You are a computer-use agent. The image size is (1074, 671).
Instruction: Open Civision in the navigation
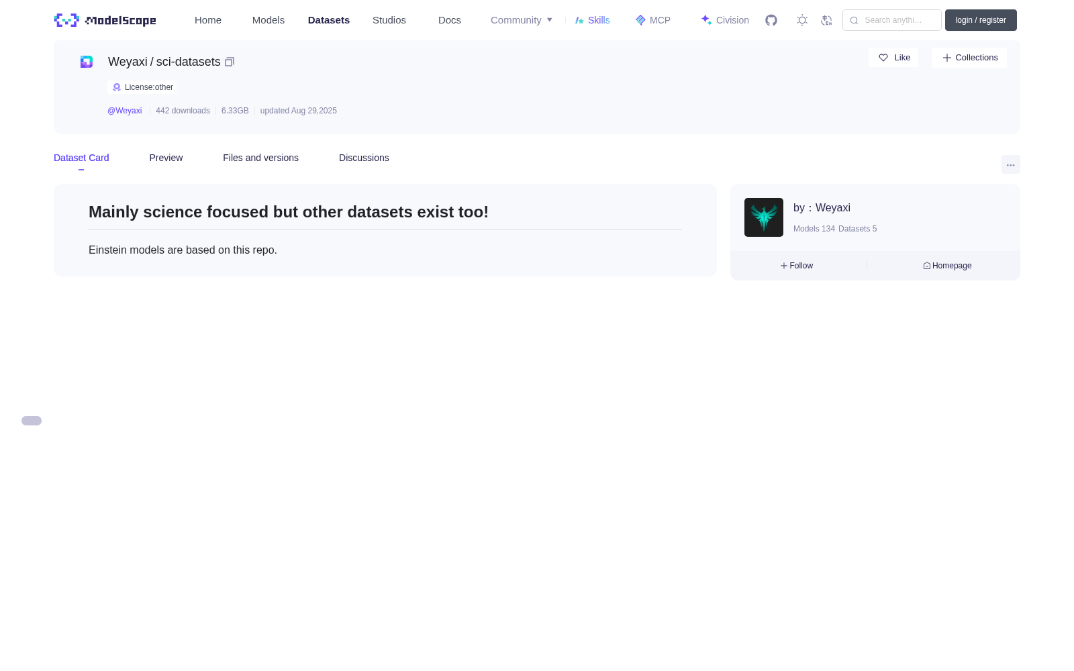[x=725, y=20]
